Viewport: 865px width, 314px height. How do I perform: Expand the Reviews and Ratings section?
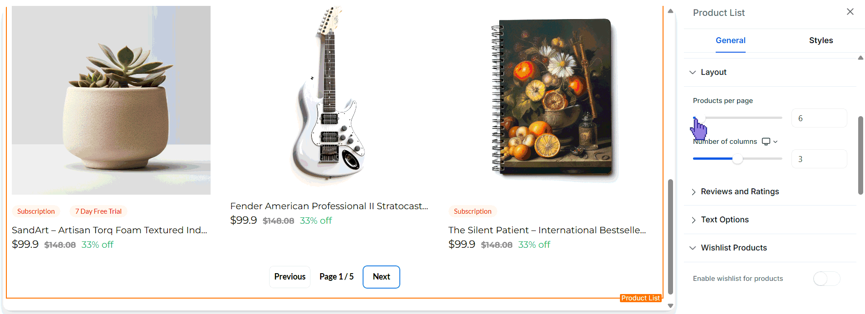click(739, 191)
